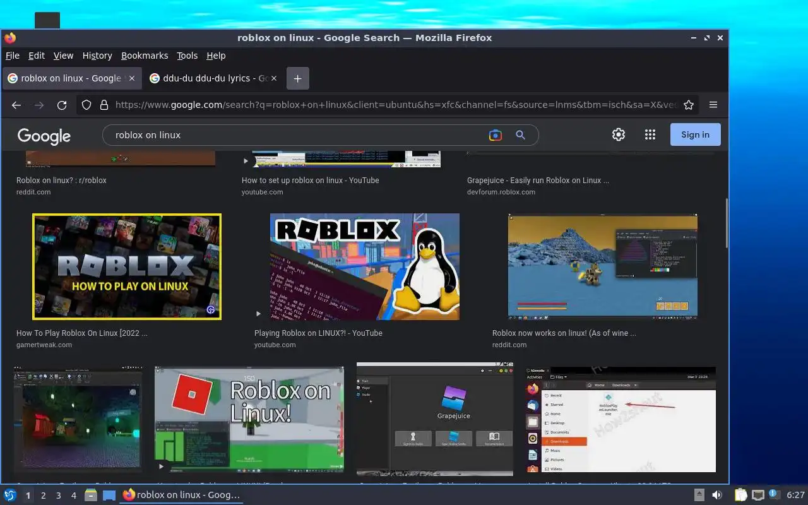Open 'Roblox on linux? : r/roblox' link
The image size is (808, 505).
pos(61,180)
